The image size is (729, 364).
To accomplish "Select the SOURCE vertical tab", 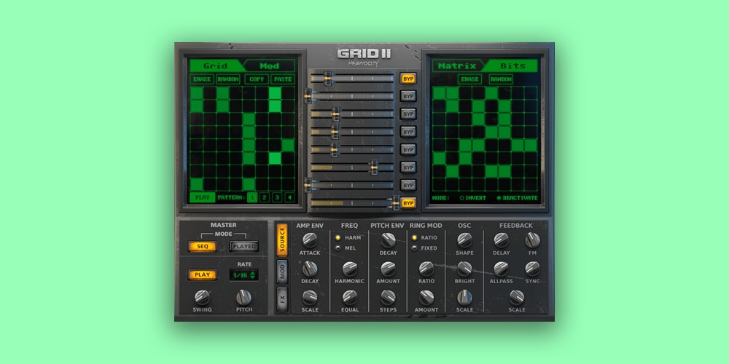I will pos(282,240).
